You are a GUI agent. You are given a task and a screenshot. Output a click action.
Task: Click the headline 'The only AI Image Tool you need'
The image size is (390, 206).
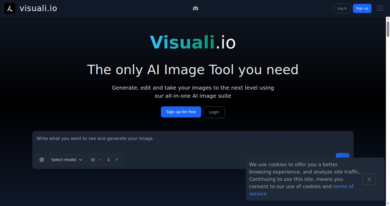coord(193,70)
